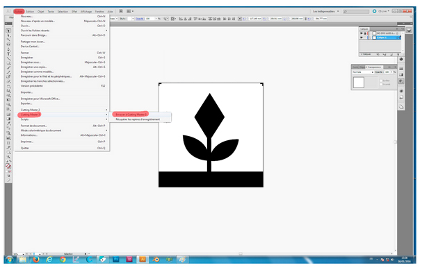This screenshot has width=422, height=270.
Task: Select the Direct Selection tool
Action: pyautogui.click(x=8, y=35)
